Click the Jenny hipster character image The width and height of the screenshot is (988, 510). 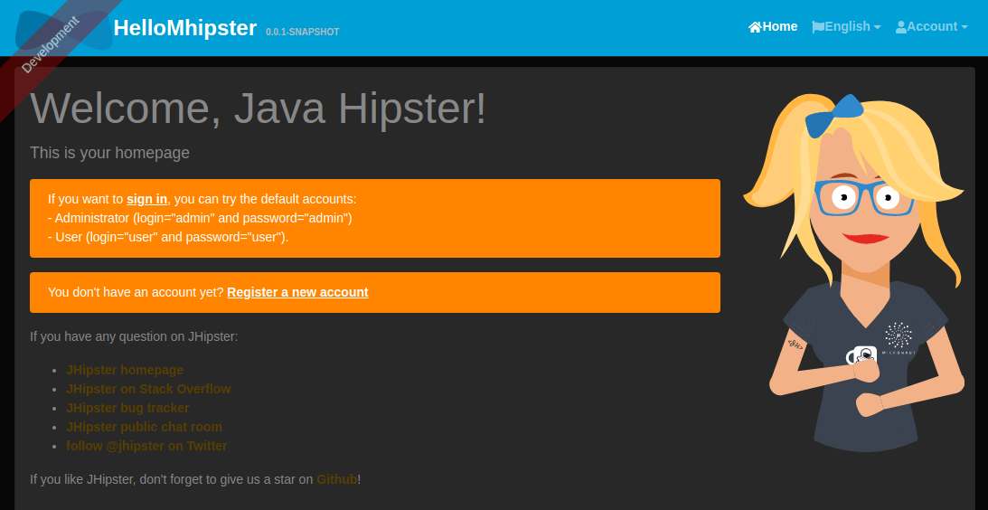854,272
